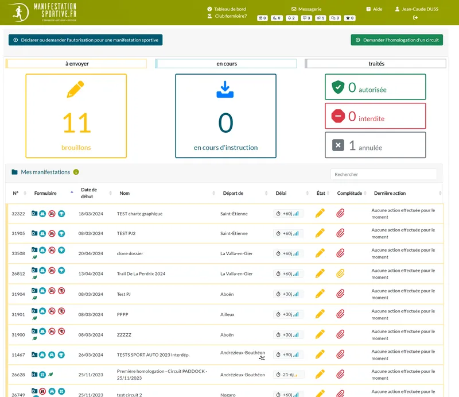
Task: Open the 0 en cours d'instruction card
Action: (x=225, y=116)
